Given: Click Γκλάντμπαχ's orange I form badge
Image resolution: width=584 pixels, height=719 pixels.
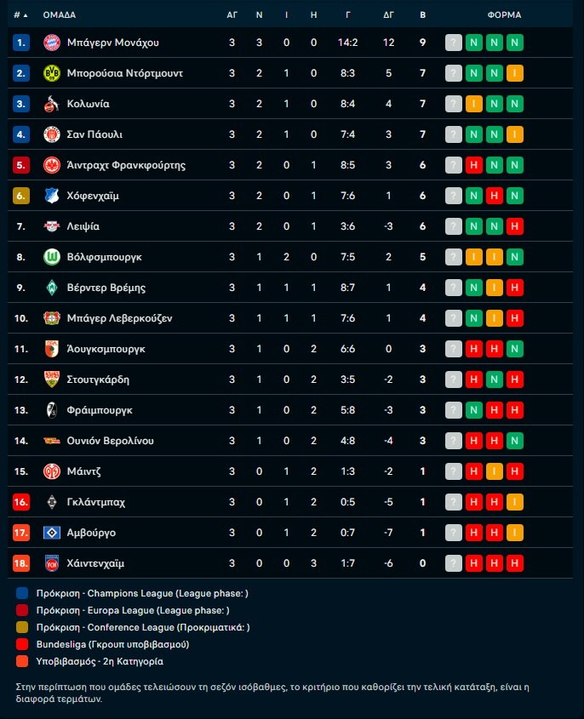Looking at the screenshot, I should pos(514,502).
